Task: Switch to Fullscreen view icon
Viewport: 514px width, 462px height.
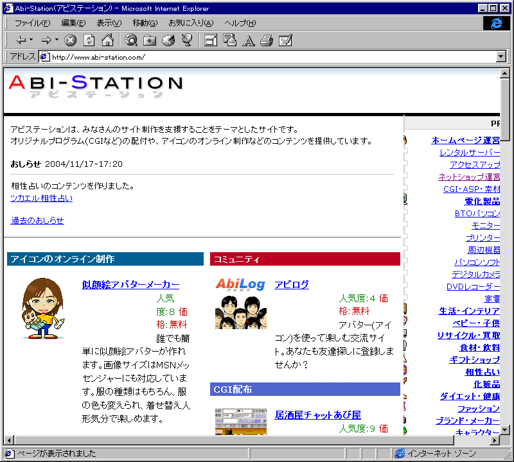Action: coord(211,40)
